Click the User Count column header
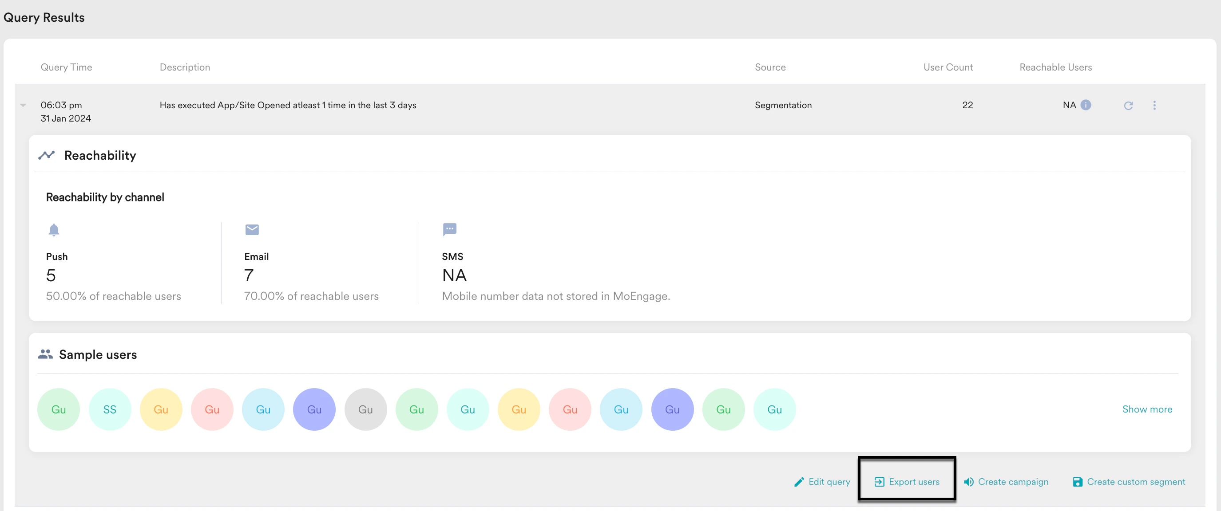This screenshot has height=511, width=1221. (x=947, y=67)
